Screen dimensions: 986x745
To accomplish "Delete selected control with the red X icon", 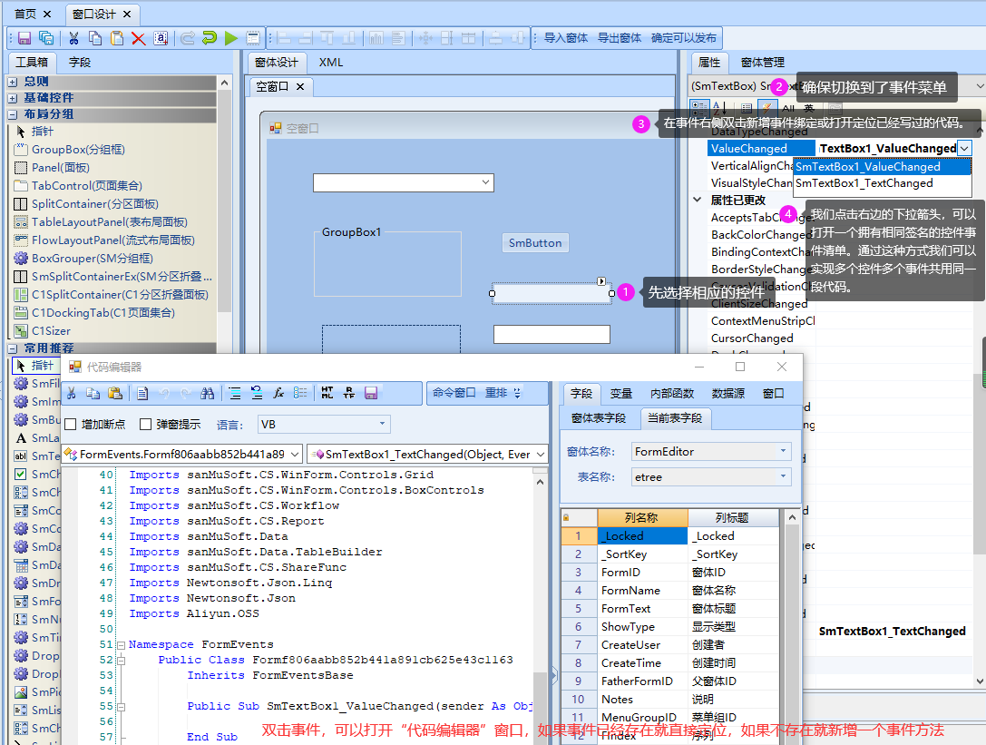I will [x=139, y=38].
